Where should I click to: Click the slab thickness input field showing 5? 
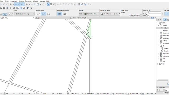(x=154, y=13)
